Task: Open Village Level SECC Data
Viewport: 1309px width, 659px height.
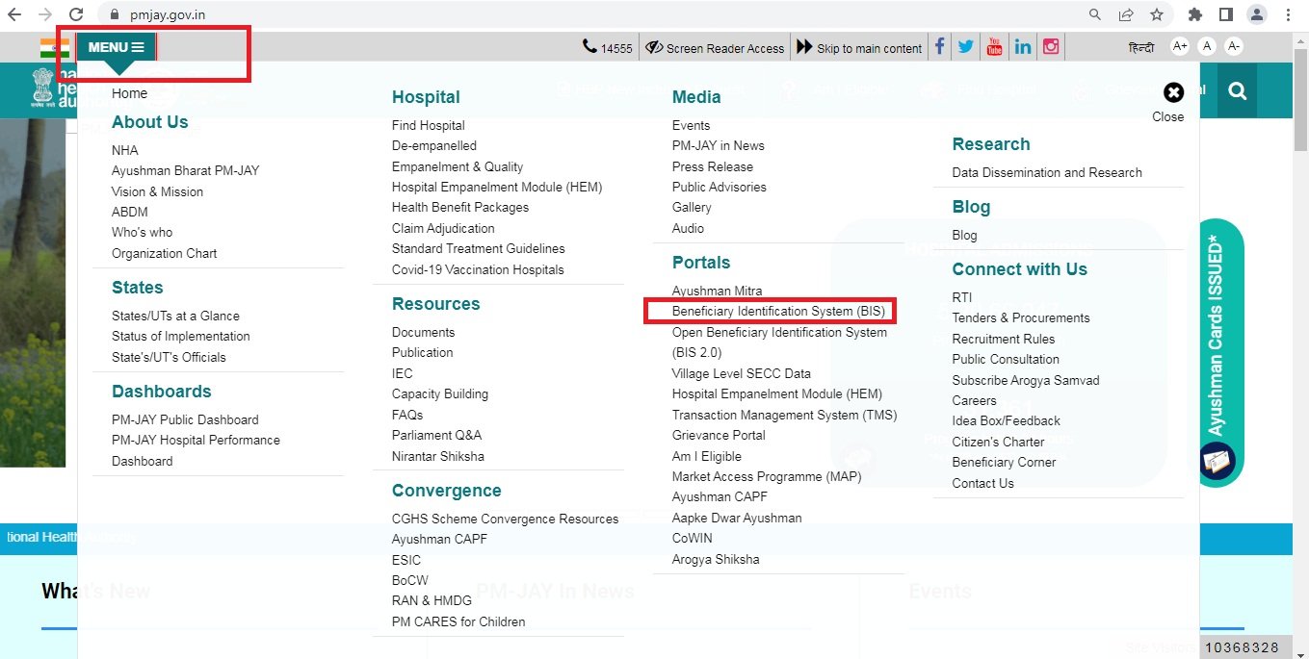Action: click(742, 373)
